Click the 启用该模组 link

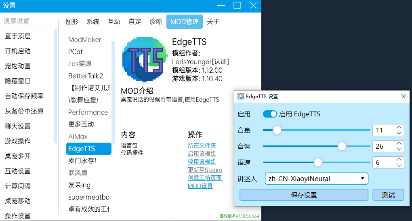[x=202, y=154]
